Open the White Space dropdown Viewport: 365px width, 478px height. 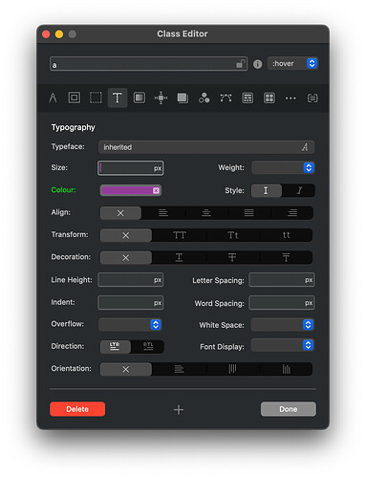click(x=283, y=325)
